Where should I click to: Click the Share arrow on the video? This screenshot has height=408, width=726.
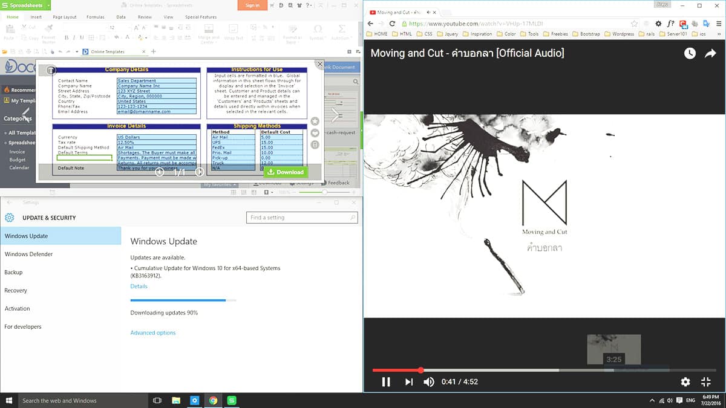[710, 54]
